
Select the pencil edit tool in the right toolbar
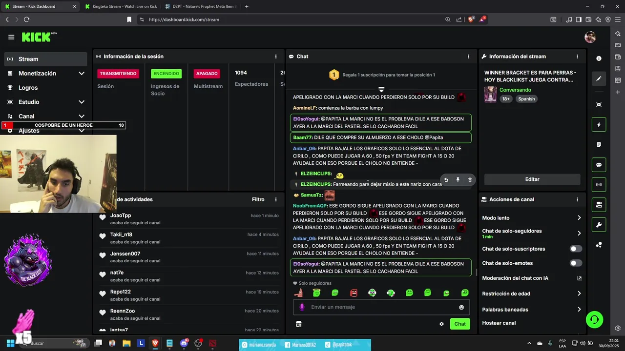pos(599,78)
